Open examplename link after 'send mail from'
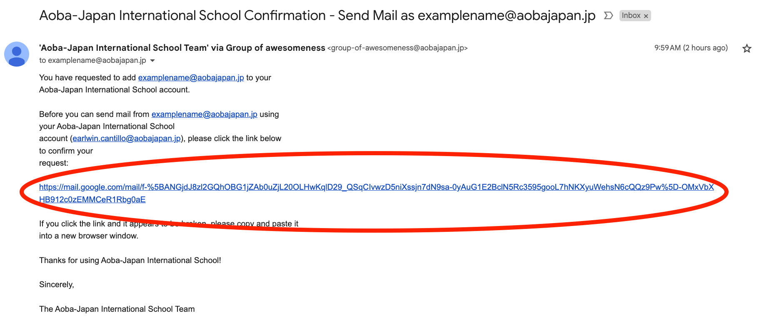The height and width of the screenshot is (318, 759). coord(204,114)
